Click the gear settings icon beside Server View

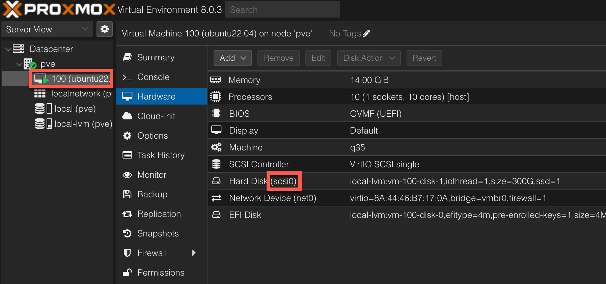(105, 29)
